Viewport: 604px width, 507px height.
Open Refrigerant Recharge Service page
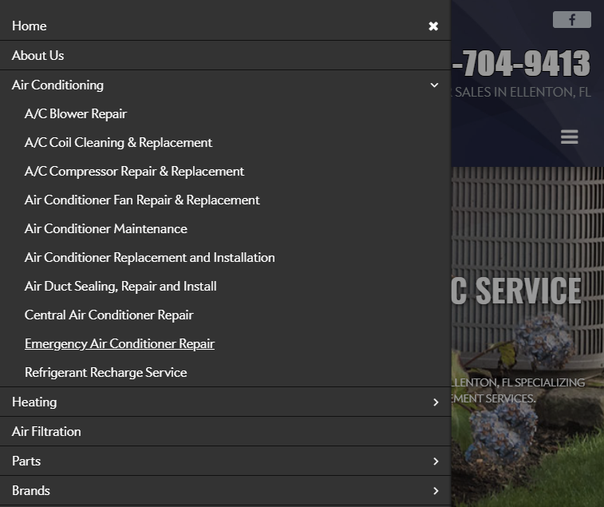tap(106, 372)
